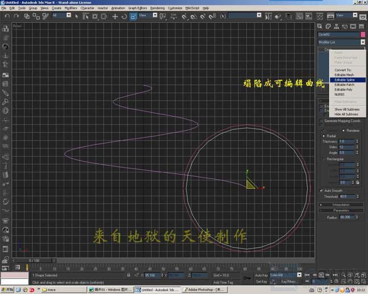368x294 pixels.
Task: Click the pink object color swatch
Action: (x=363, y=35)
